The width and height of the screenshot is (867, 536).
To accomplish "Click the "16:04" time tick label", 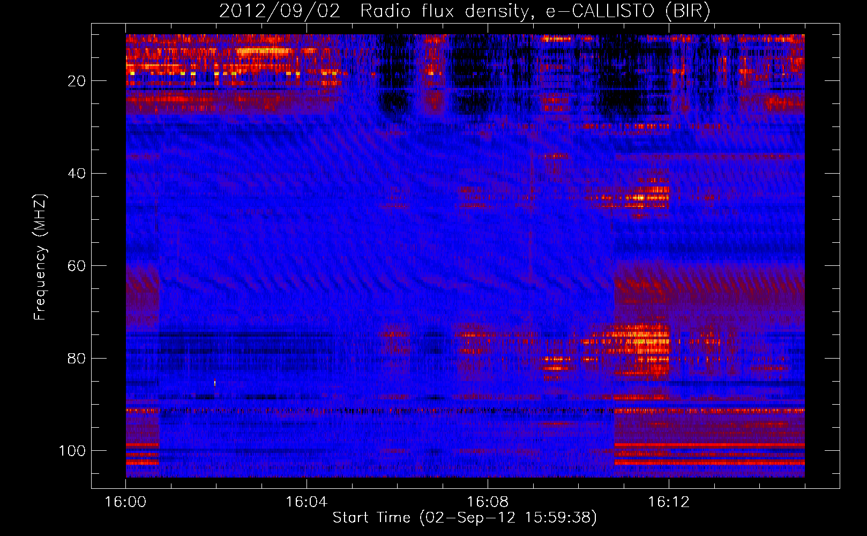I will click(x=307, y=502).
